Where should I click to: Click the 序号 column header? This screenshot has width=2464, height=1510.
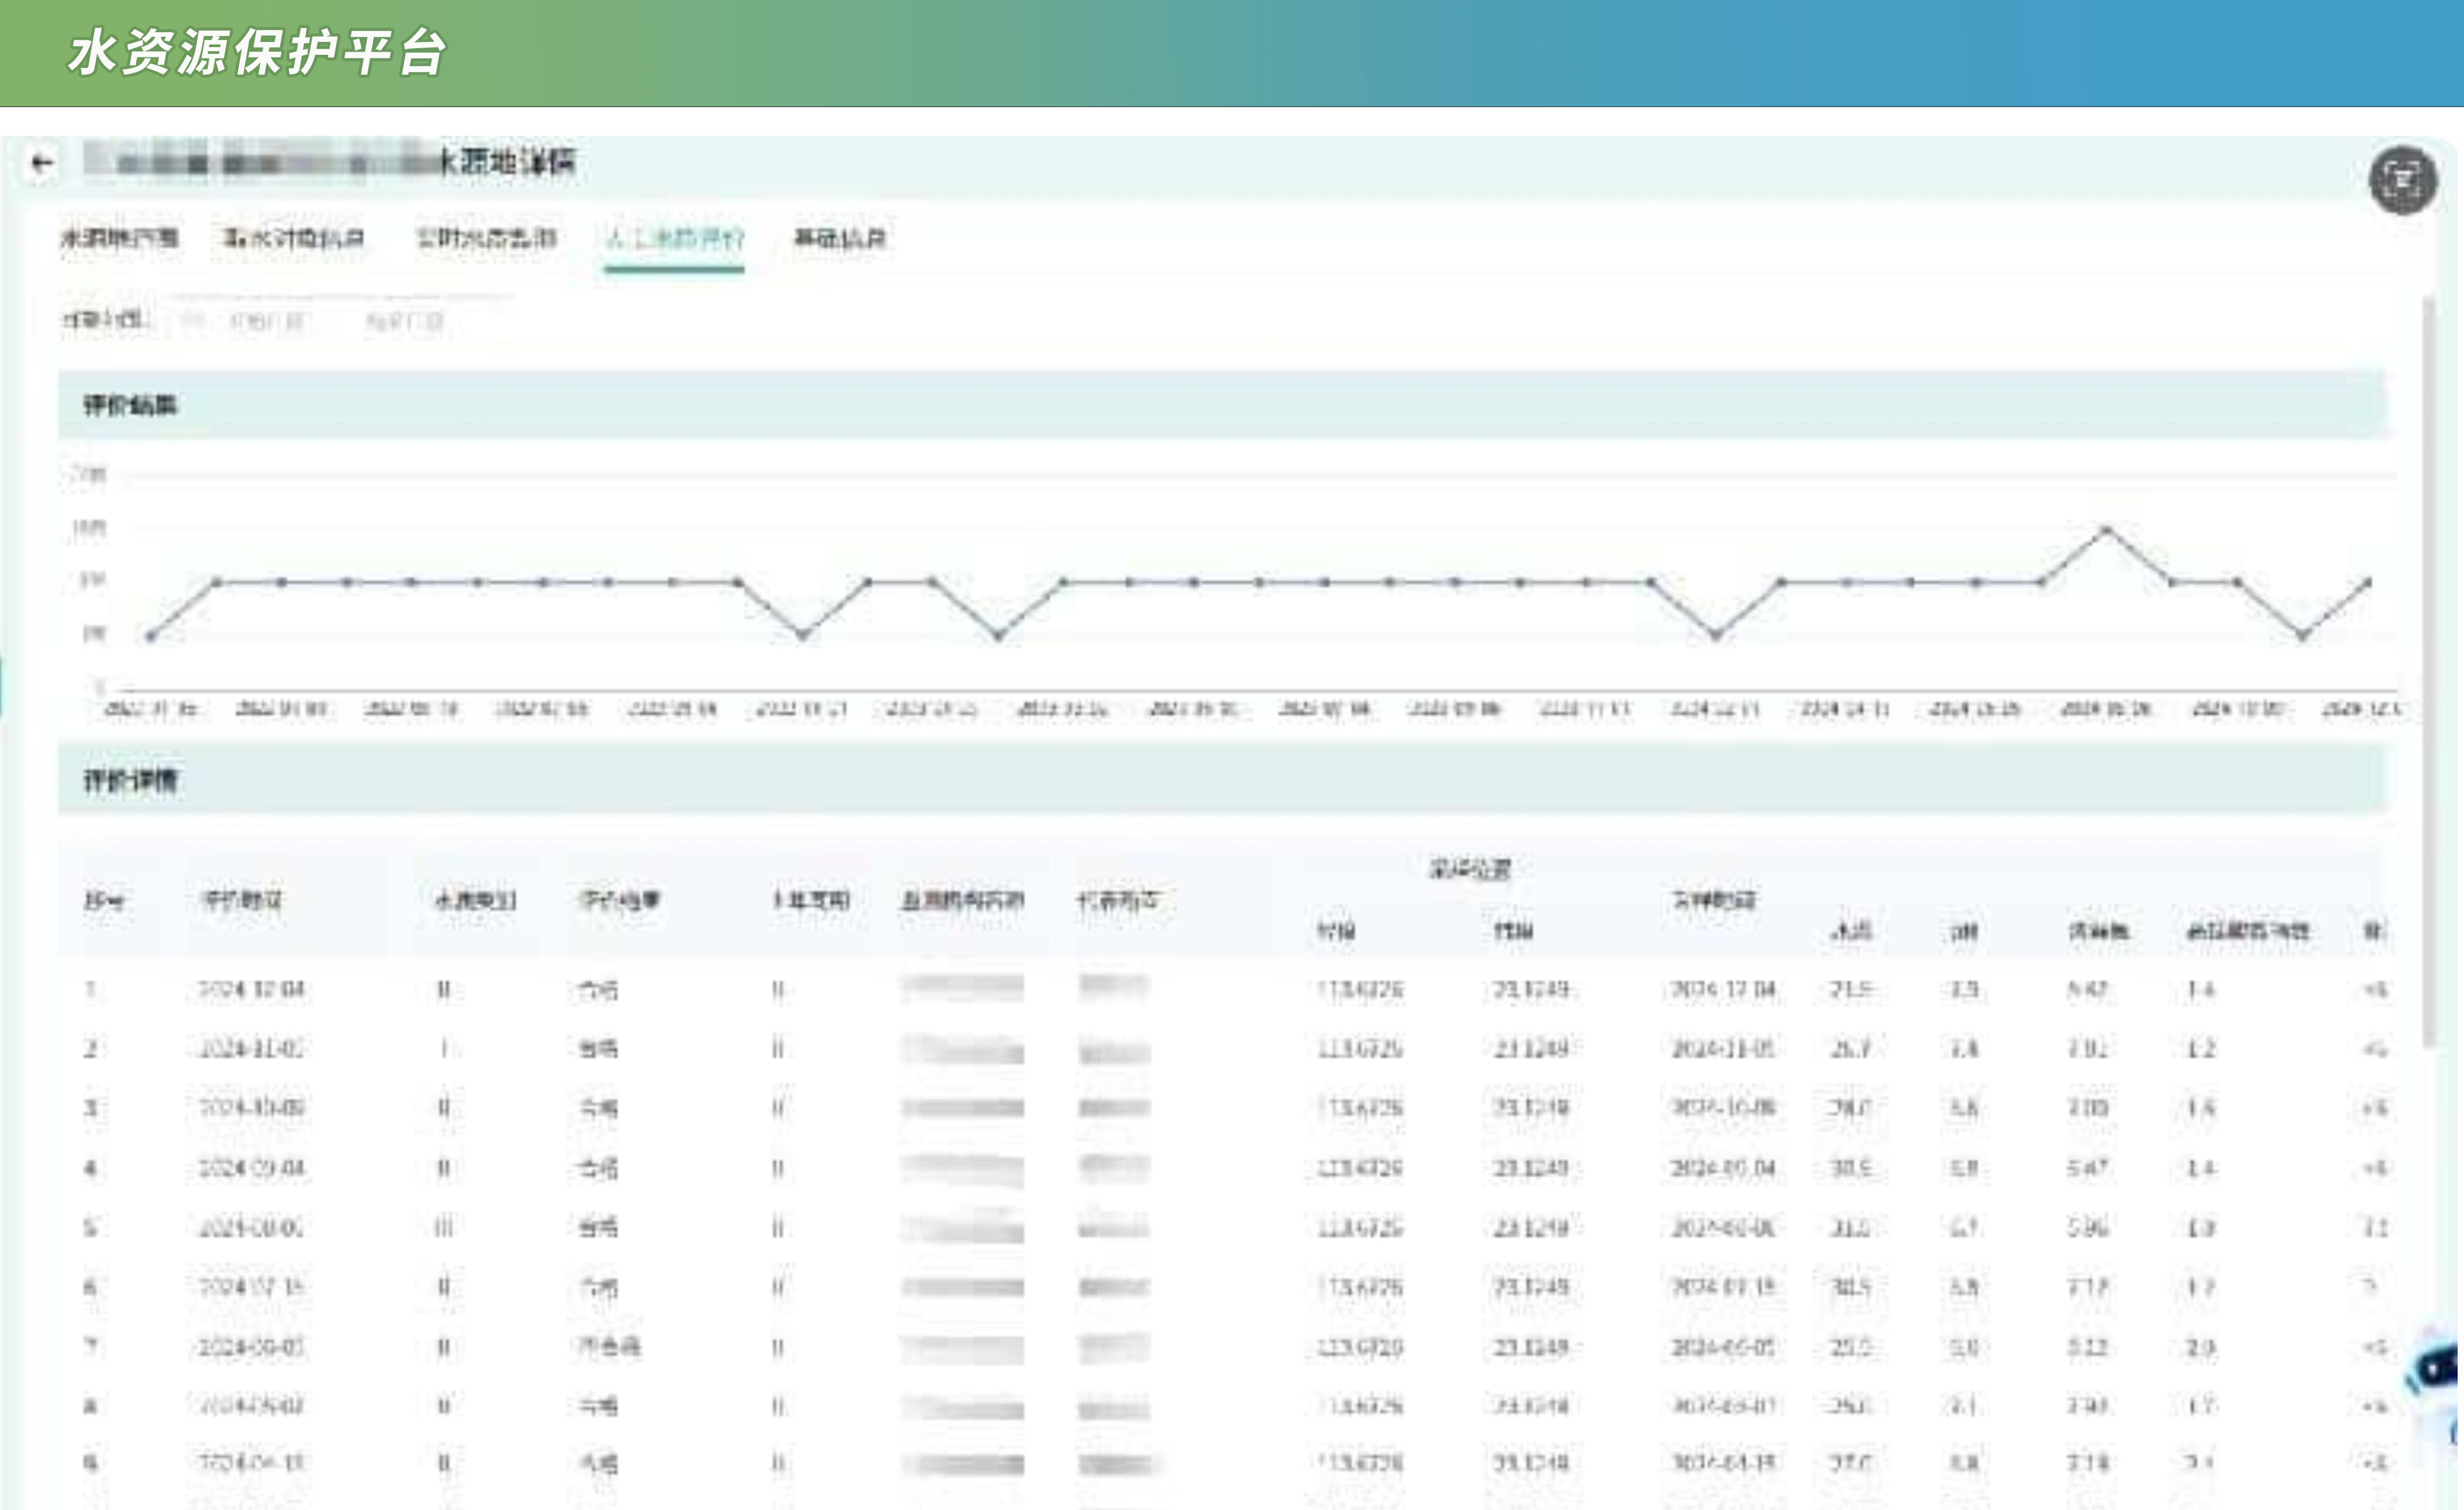tap(103, 901)
